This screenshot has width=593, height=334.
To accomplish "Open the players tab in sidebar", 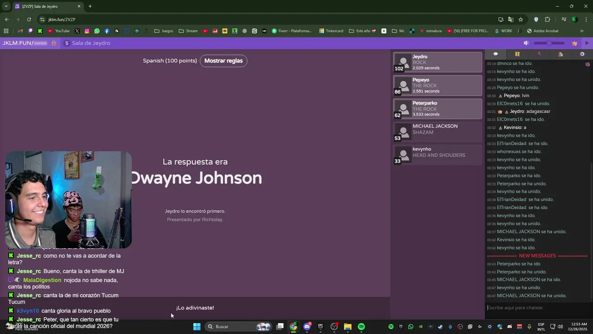I will [x=517, y=54].
